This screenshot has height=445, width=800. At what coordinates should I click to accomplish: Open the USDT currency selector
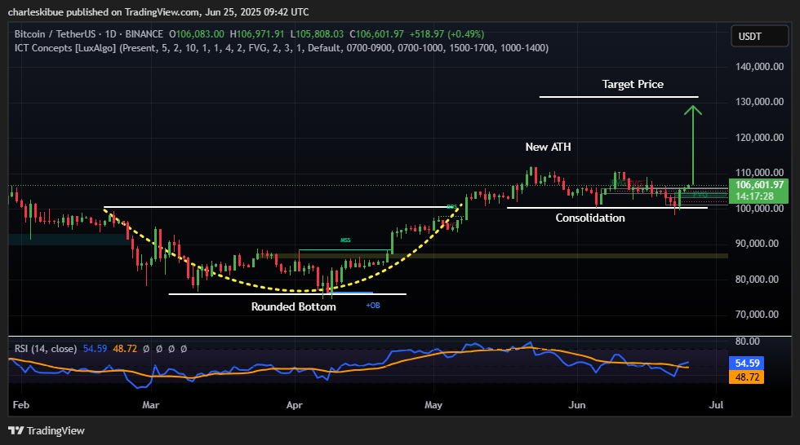pos(760,36)
